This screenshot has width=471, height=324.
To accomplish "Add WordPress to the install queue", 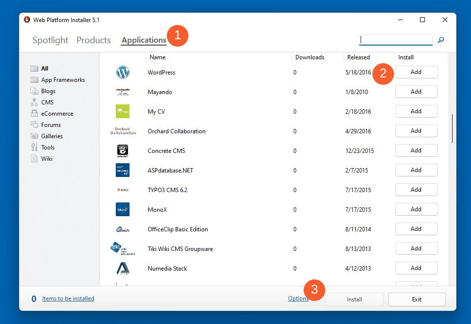I will 416,72.
